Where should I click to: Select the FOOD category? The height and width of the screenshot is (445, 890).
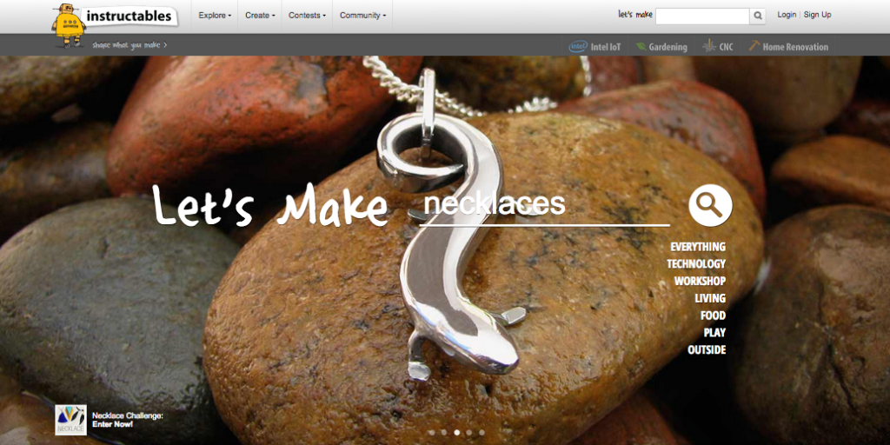pos(713,315)
